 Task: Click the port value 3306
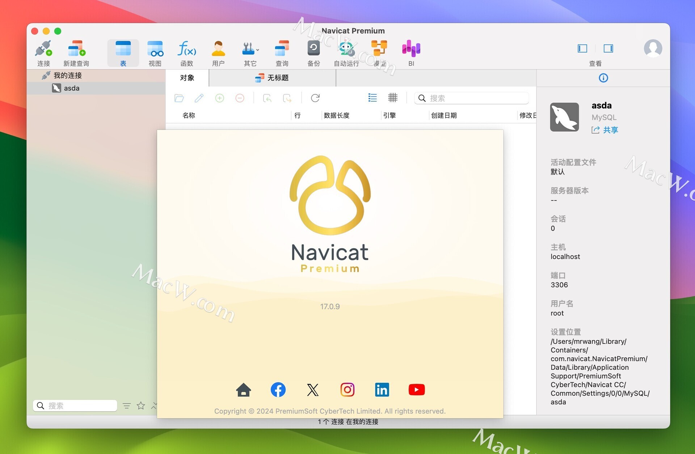[559, 285]
